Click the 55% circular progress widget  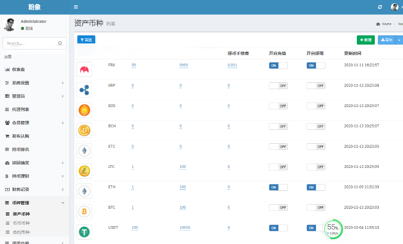333,229
